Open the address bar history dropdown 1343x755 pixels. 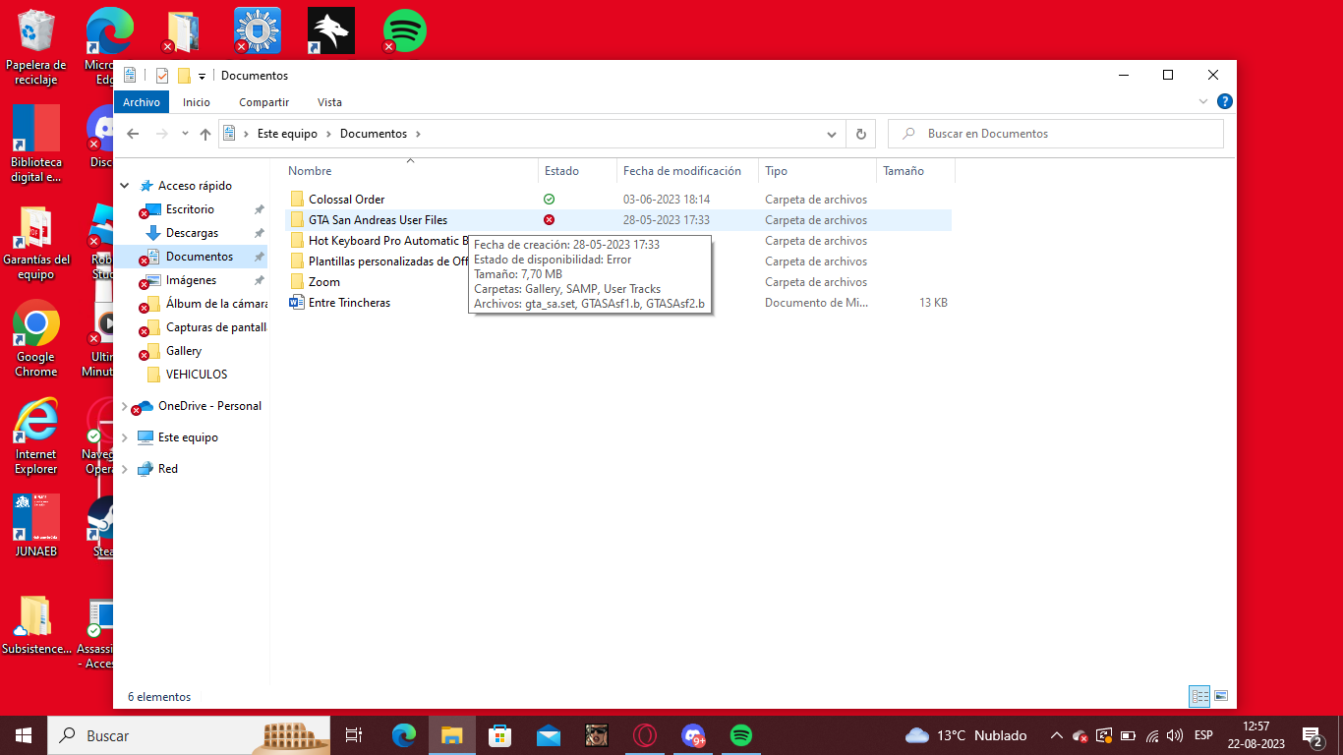click(x=832, y=134)
